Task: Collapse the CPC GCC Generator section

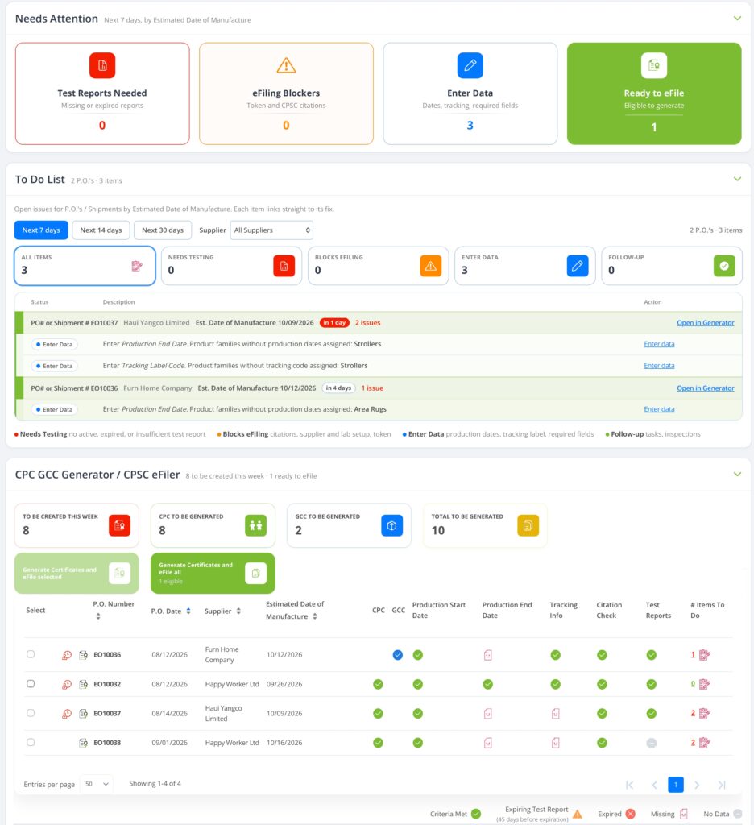Action: coord(737,475)
